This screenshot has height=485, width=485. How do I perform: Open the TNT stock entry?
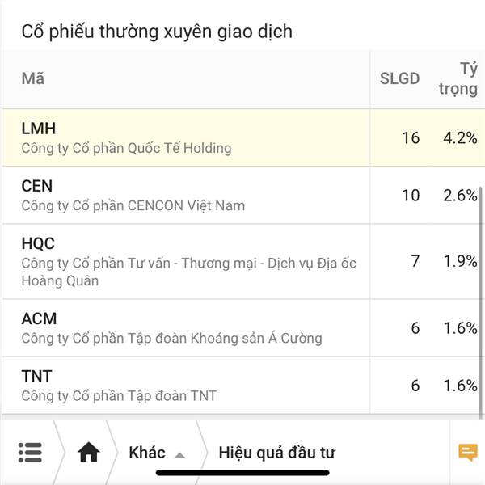[243, 385]
